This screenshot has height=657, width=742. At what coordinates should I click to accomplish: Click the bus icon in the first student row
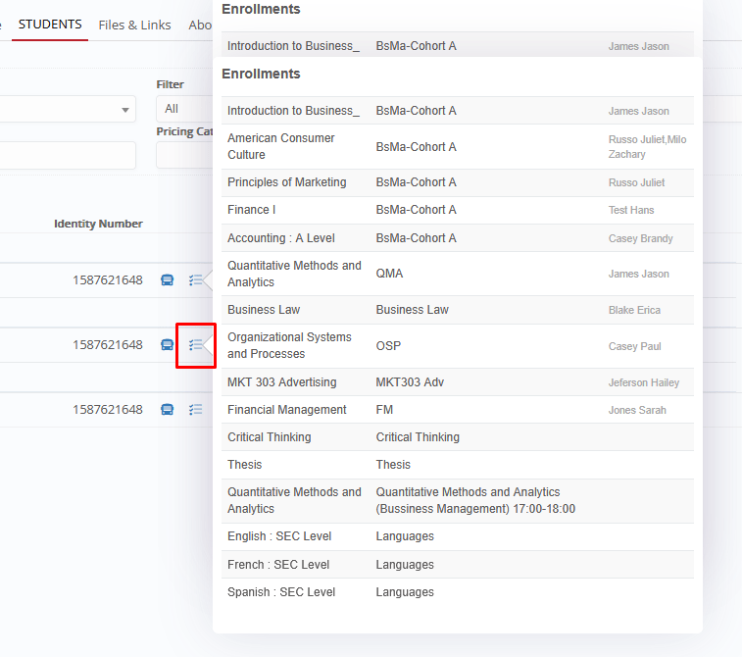(168, 280)
